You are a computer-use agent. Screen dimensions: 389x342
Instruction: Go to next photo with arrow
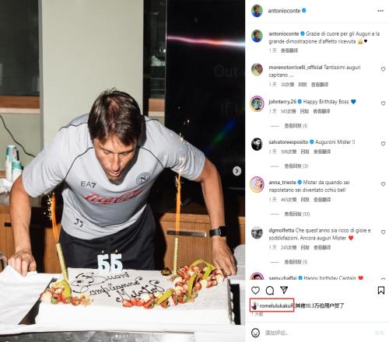pyautogui.click(x=237, y=171)
